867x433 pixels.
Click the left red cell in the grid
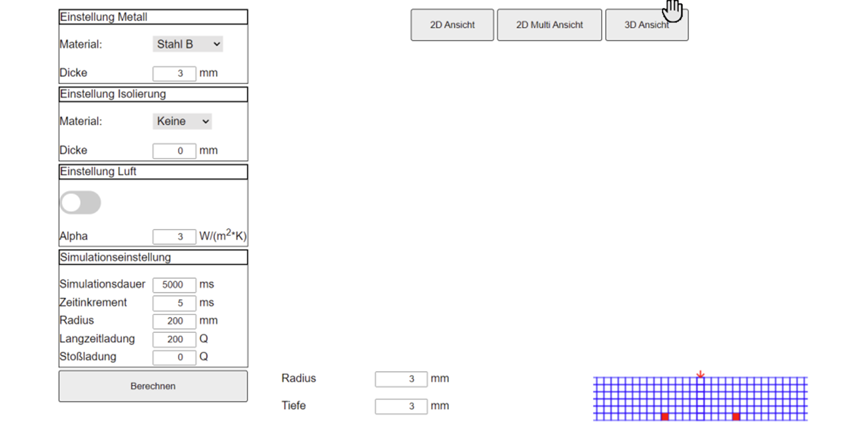665,417
